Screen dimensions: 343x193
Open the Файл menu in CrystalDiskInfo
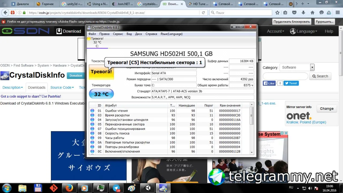(92, 34)
